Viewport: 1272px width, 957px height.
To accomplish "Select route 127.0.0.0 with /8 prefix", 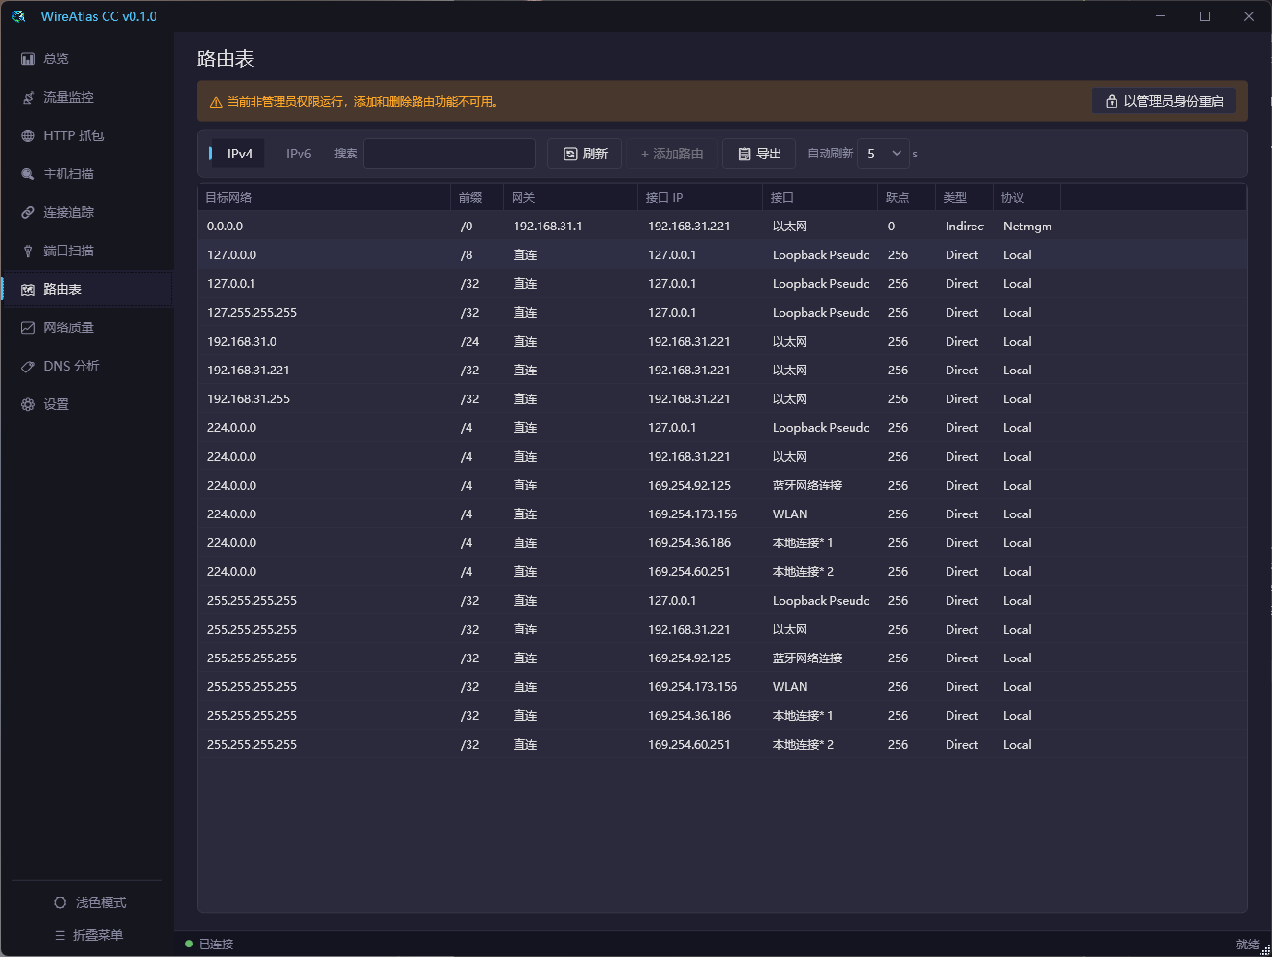I will (722, 254).
